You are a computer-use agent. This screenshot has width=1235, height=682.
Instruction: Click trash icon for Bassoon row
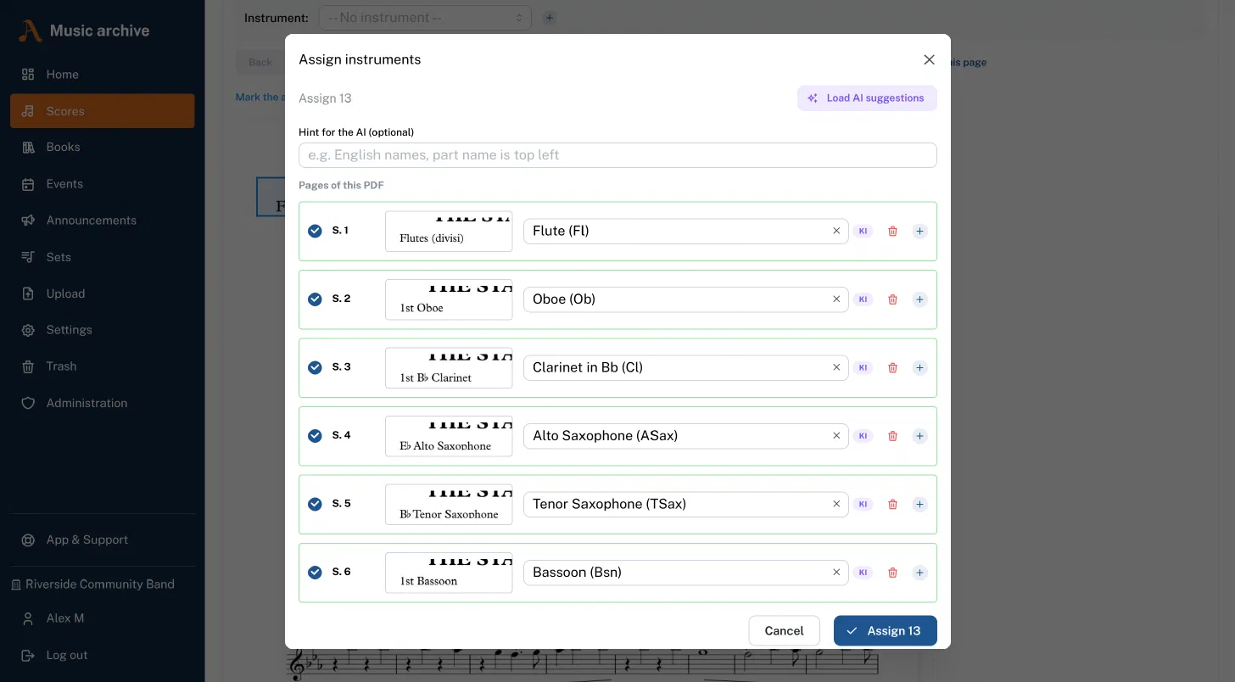tap(892, 573)
